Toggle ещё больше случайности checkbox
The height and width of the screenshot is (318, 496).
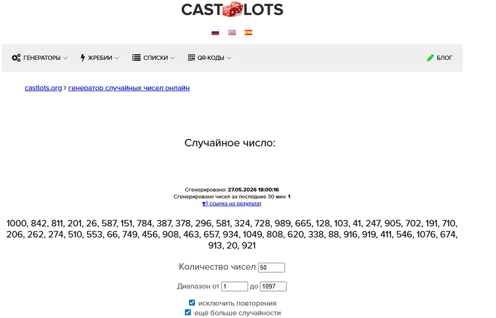(188, 312)
